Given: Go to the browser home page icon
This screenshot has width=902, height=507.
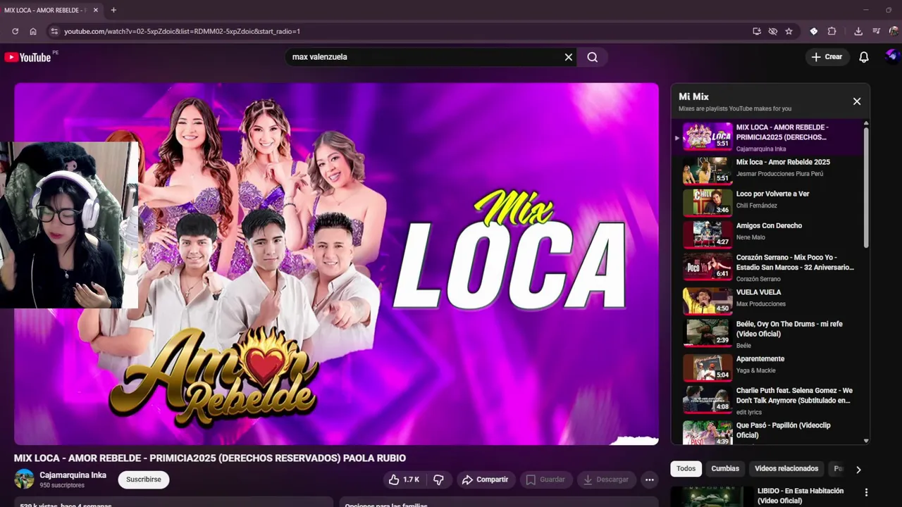Looking at the screenshot, I should pos(33,31).
